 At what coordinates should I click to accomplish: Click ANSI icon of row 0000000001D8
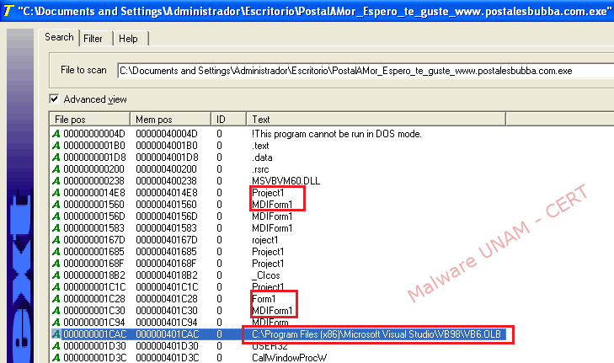click(x=56, y=157)
